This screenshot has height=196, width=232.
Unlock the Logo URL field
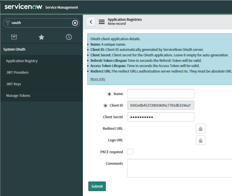[x=200, y=140]
